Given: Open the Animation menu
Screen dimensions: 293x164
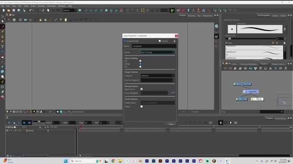Looking at the screenshot, I should coord(51,6).
